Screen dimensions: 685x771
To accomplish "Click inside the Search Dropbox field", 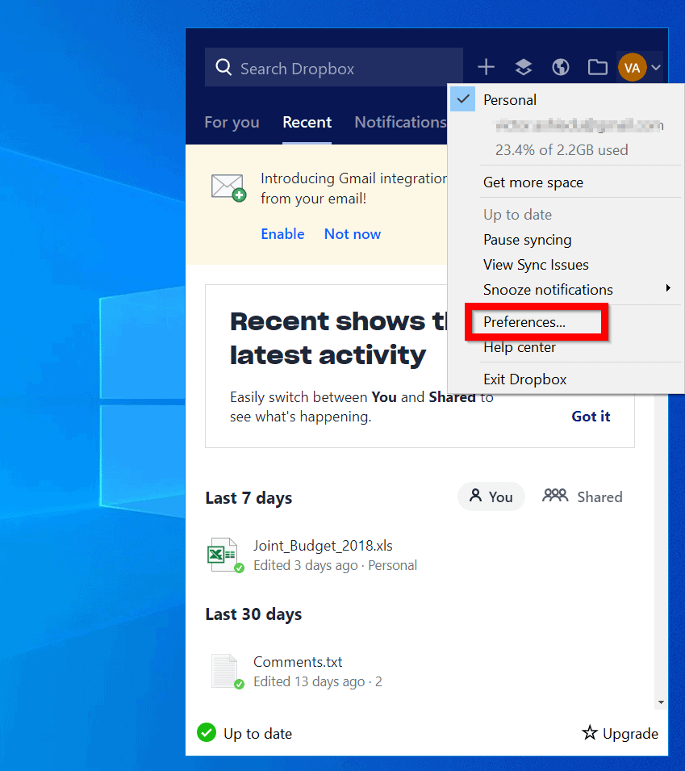I will 334,67.
